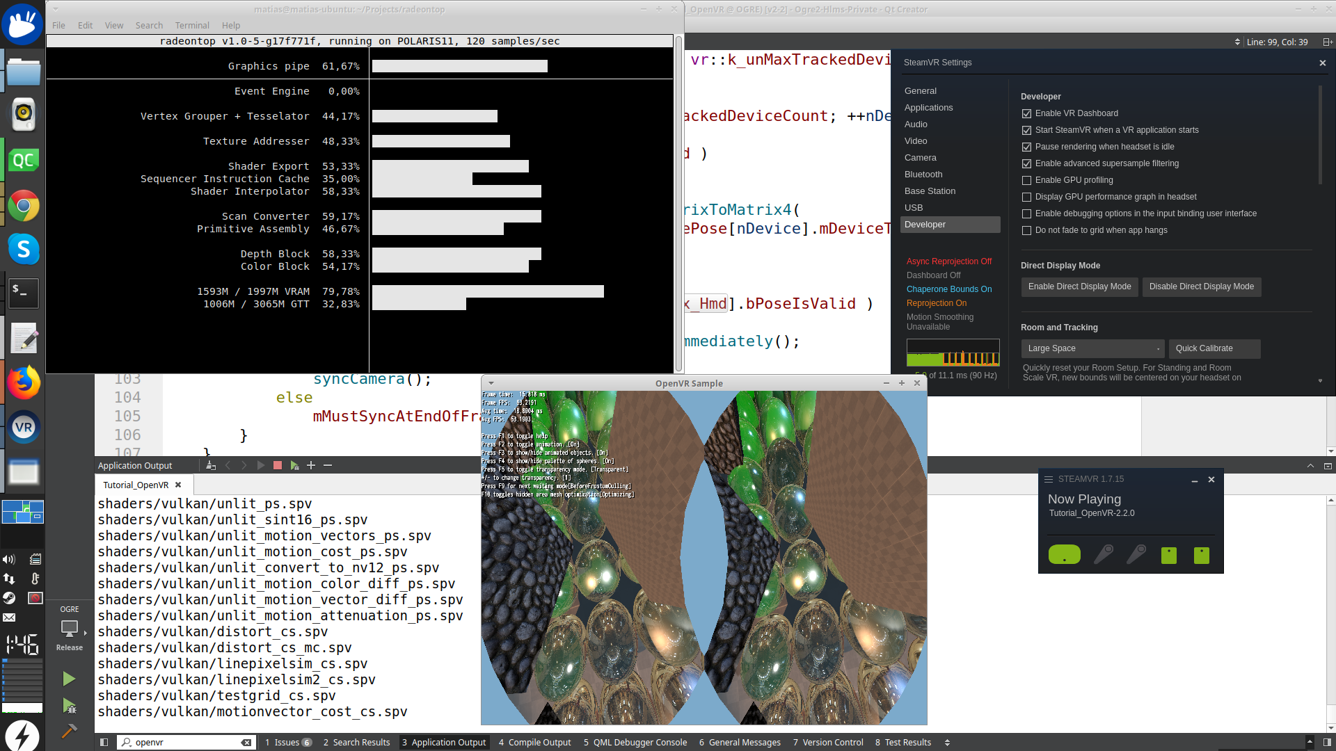This screenshot has height=751, width=1336.
Task: Click SteamVR frame timing graph
Action: point(953,353)
